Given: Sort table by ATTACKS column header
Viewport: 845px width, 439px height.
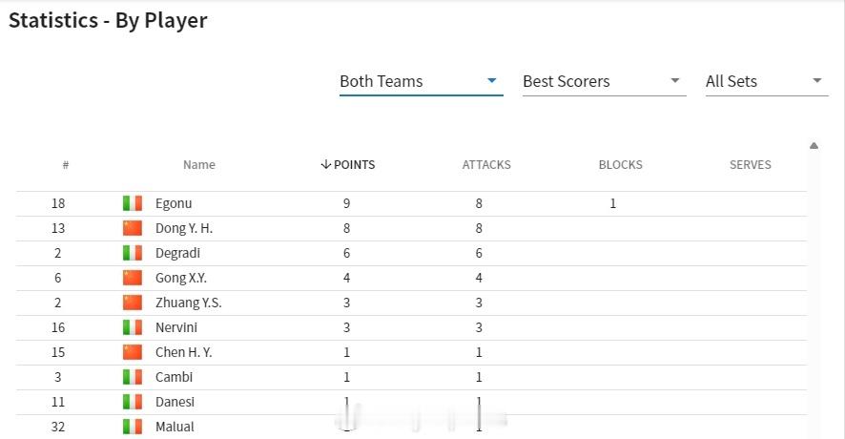Looking at the screenshot, I should coord(486,164).
